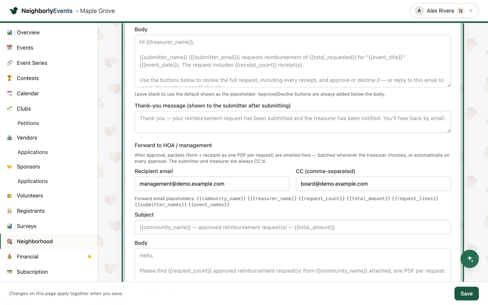
Task: Edit the Recipient email field
Action: click(x=212, y=184)
